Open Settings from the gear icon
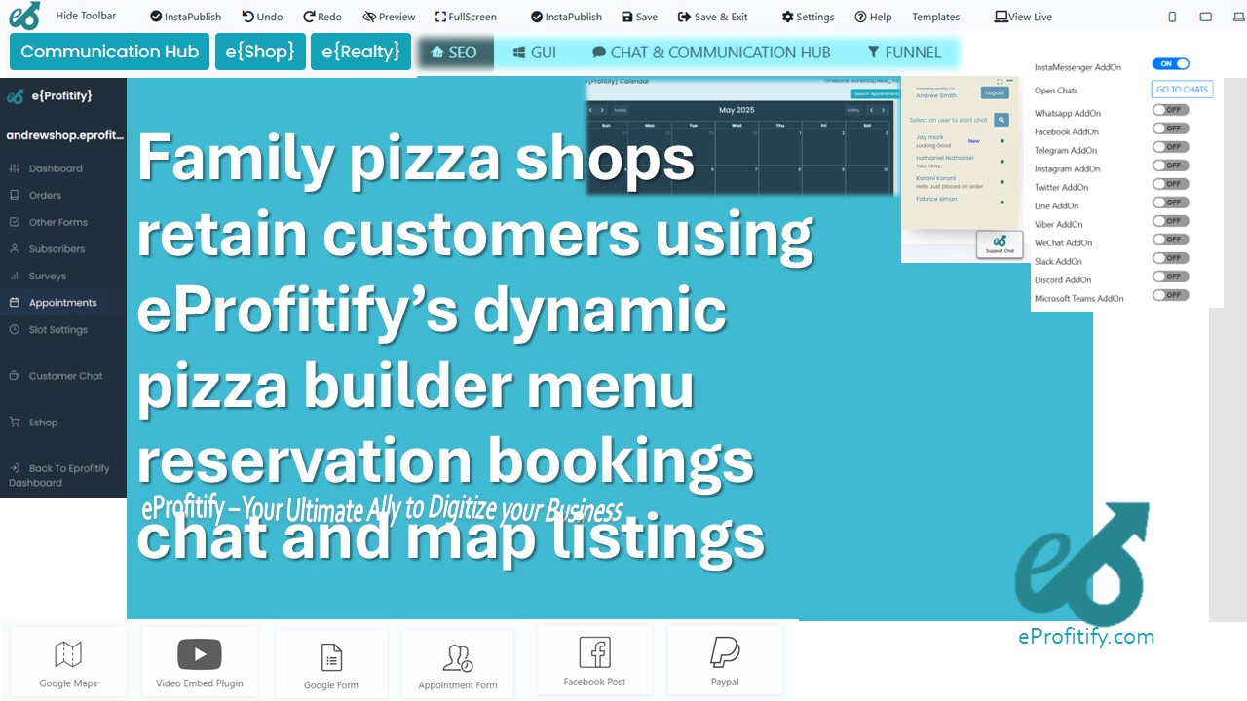Viewport: 1247px width, 701px height. coord(808,17)
